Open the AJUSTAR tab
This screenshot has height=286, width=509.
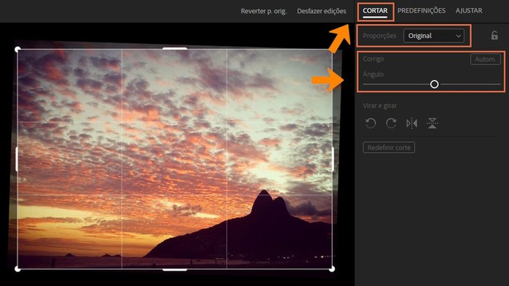coord(469,11)
